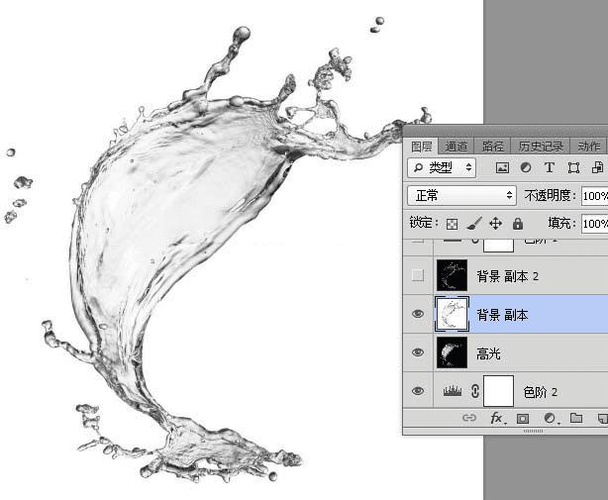
Task: Hide the 背景 副本 layer
Action: tap(418, 314)
